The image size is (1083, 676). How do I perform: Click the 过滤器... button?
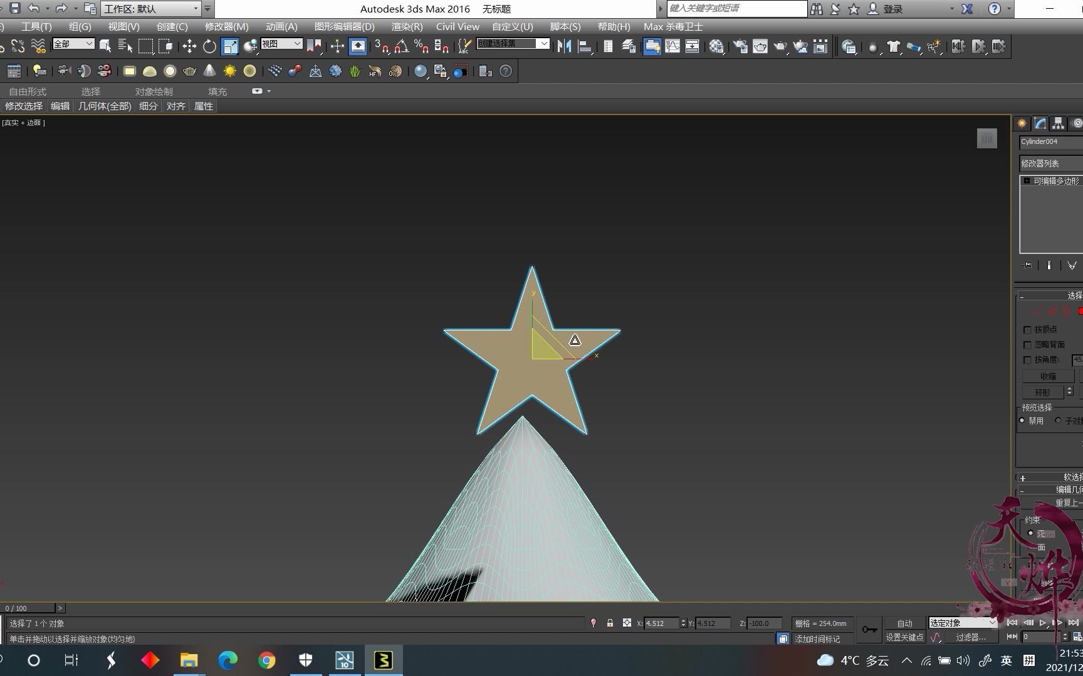(x=972, y=637)
